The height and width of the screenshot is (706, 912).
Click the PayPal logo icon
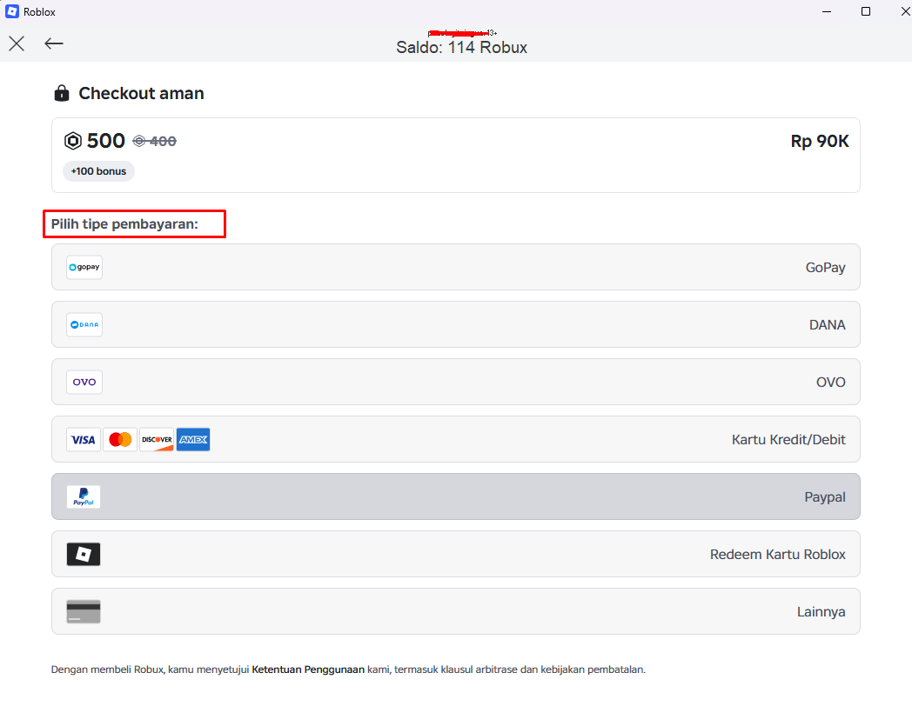pyautogui.click(x=84, y=496)
